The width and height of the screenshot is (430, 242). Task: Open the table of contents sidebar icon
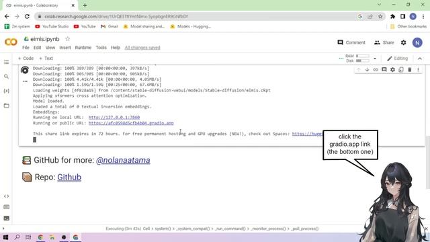[6, 62]
